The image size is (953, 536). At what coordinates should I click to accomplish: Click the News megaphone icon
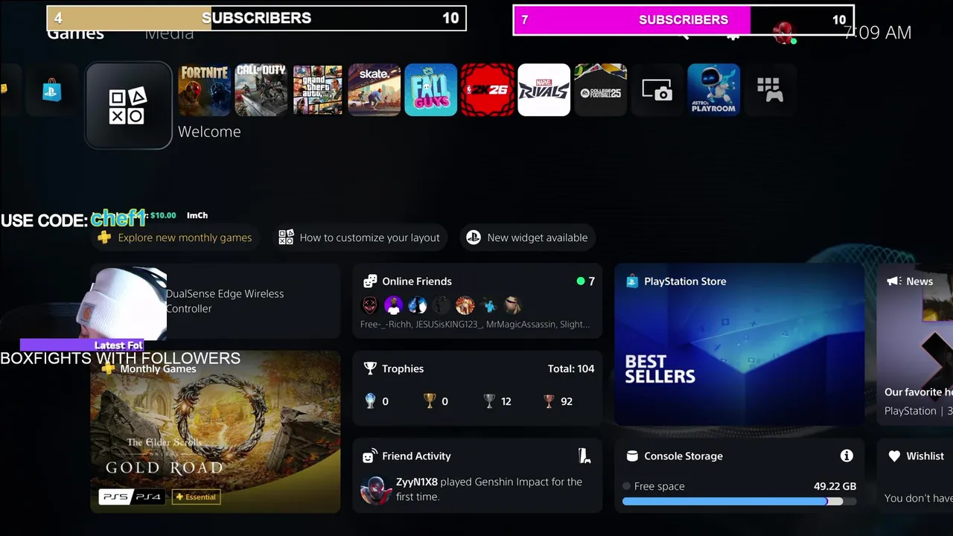click(893, 281)
